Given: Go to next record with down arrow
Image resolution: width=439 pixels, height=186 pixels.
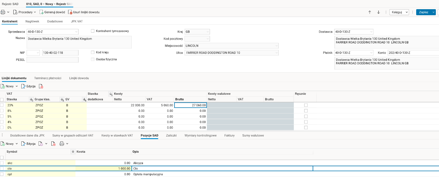Looking at the screenshot, I should [x=379, y=12].
